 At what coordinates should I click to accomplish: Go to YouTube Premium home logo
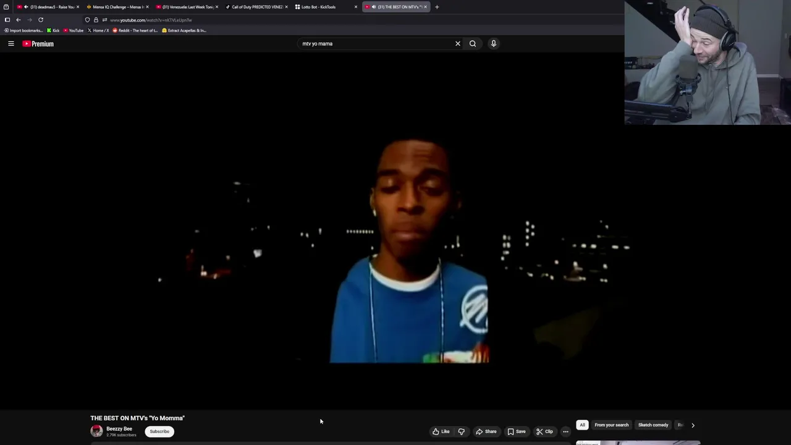tap(38, 44)
